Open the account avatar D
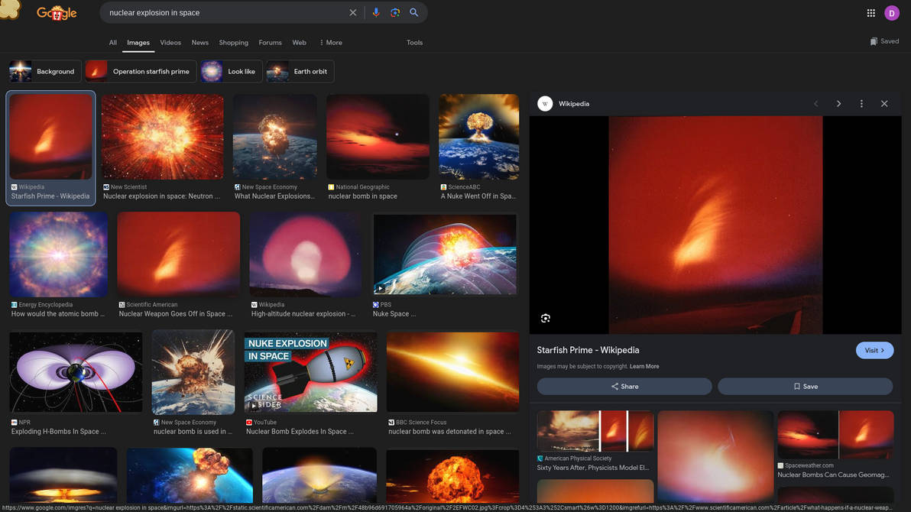The image size is (911, 512). (x=892, y=13)
